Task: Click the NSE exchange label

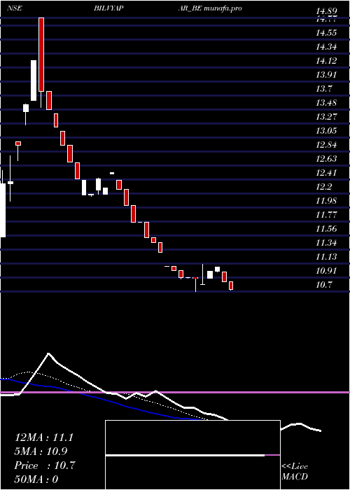Action: [x=14, y=8]
